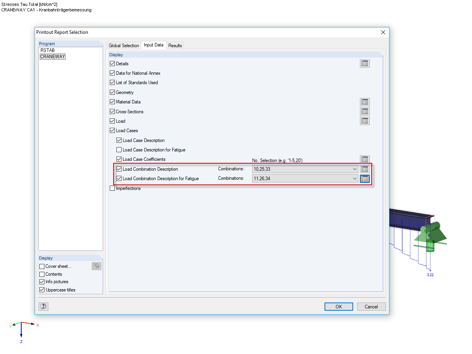Dismiss the dialog with Cancel
Image resolution: width=472 pixels, height=354 pixels.
tap(371, 306)
